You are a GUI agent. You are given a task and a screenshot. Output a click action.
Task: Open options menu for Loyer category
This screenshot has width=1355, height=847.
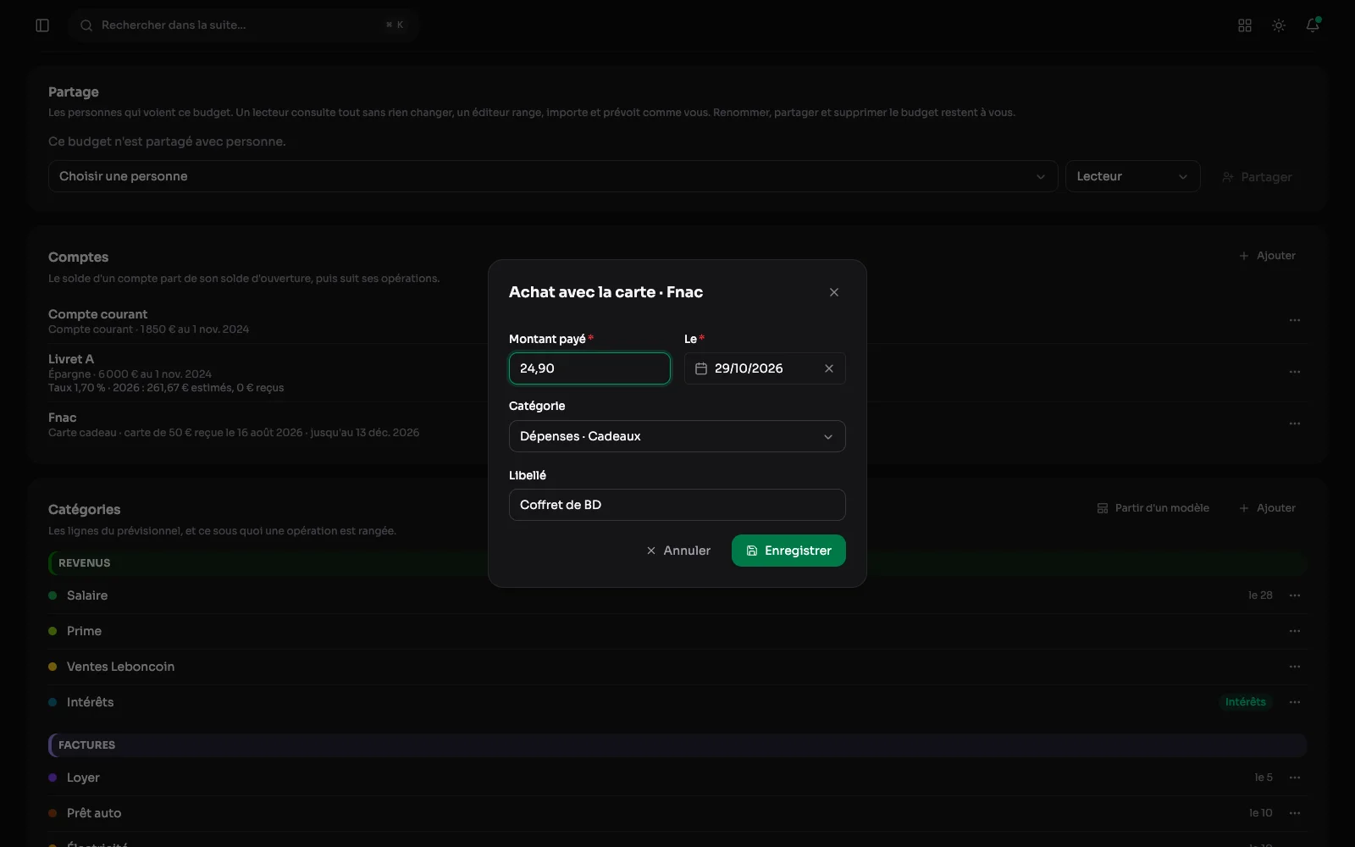tap(1295, 778)
